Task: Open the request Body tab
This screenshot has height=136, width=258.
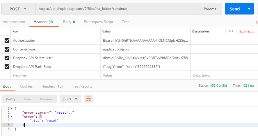Action: coord(69,22)
